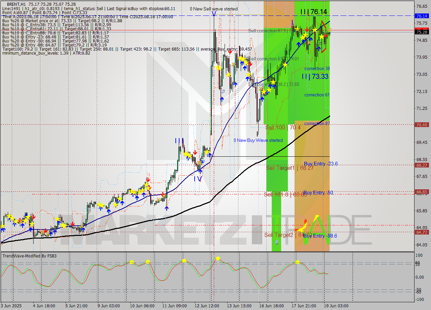431x310 pixels.
Task: Click the '0 New Sell wave started' header text
Action: pos(213,9)
